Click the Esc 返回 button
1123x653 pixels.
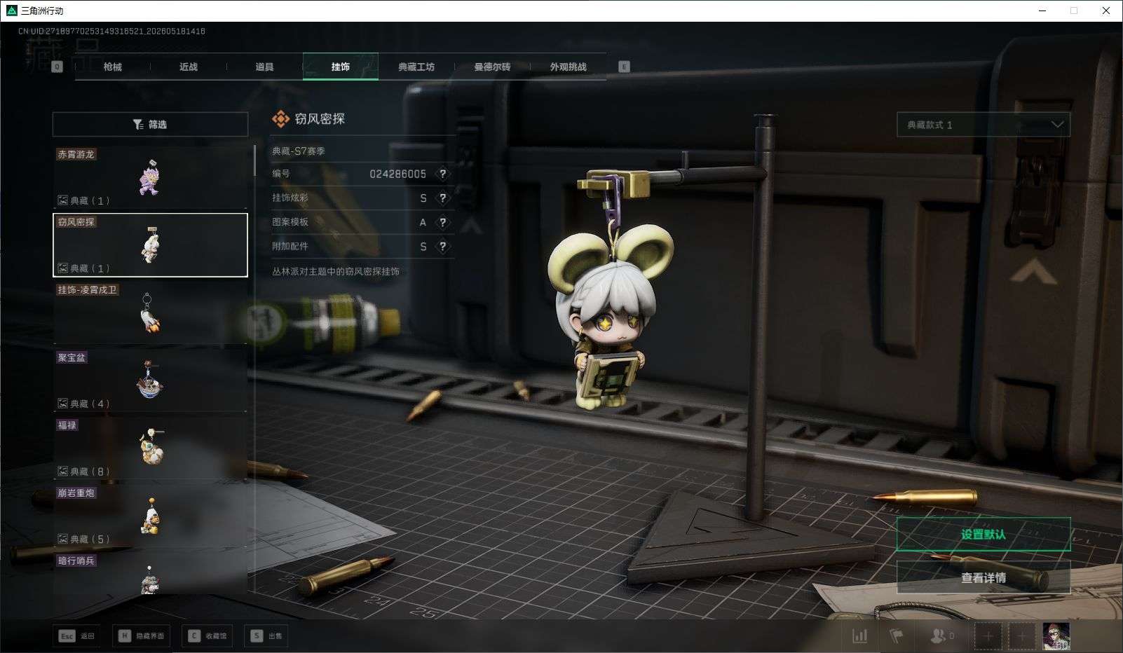[x=76, y=635]
